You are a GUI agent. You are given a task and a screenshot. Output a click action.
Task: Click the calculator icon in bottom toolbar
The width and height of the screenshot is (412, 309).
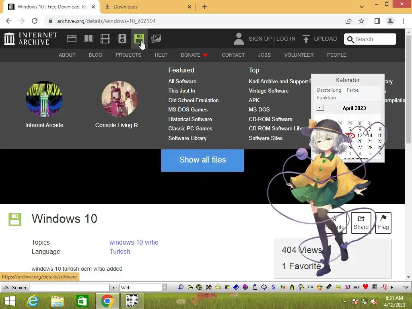coord(375,287)
